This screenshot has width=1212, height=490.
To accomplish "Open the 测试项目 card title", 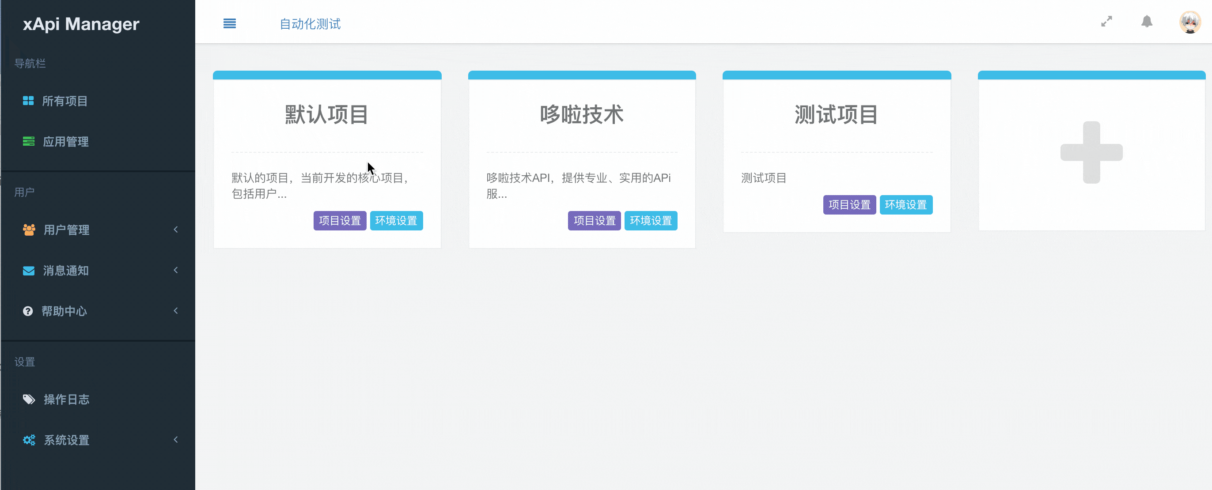I will [837, 114].
